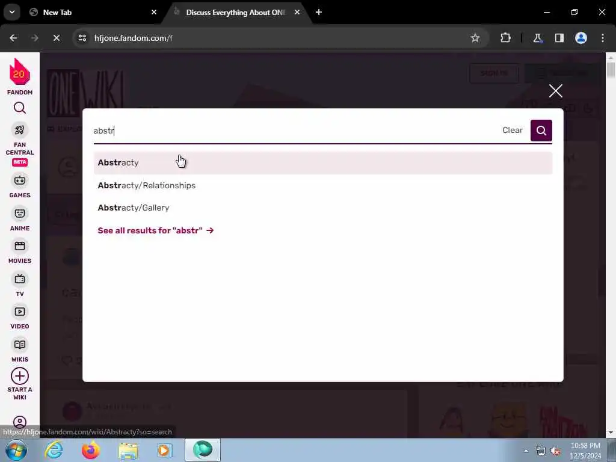Select the Abstracty/Gallery suggestion

[323, 208]
